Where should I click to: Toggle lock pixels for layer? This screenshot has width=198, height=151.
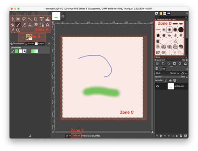[x=166, y=80]
